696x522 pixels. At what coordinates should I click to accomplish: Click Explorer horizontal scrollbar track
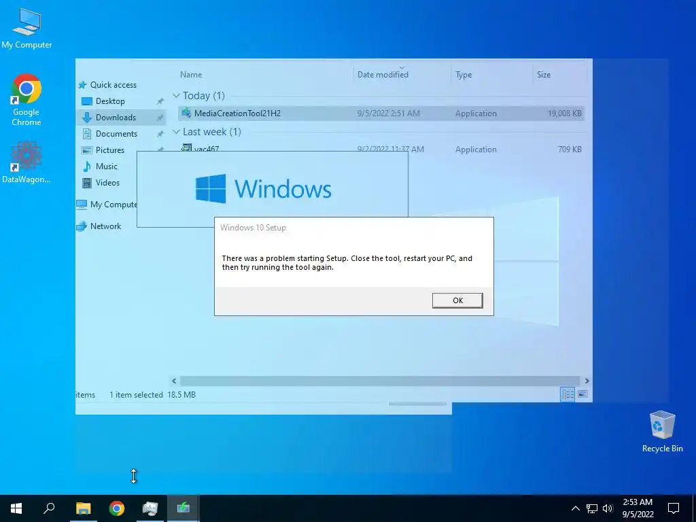[x=379, y=381]
